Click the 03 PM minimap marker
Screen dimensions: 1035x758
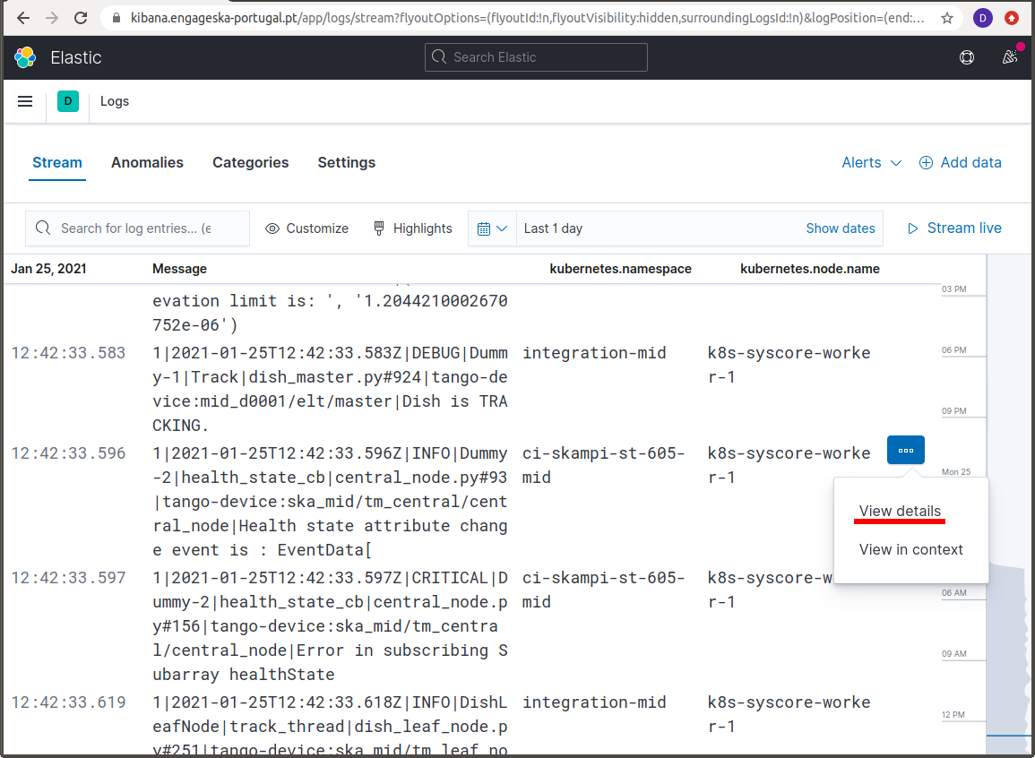point(953,289)
